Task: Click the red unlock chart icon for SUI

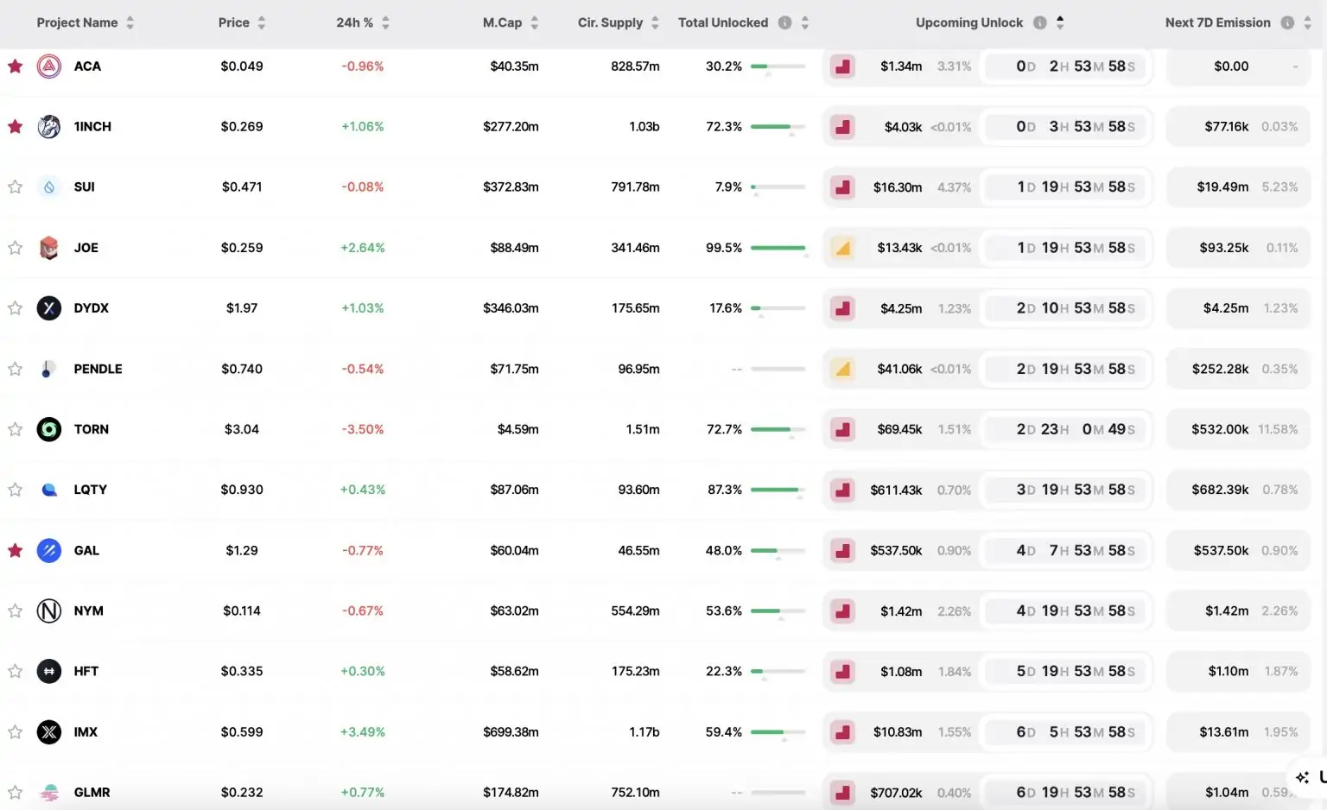Action: click(842, 187)
